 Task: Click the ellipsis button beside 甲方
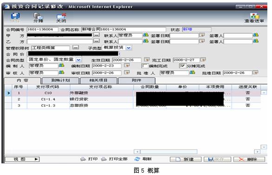tap(97, 35)
